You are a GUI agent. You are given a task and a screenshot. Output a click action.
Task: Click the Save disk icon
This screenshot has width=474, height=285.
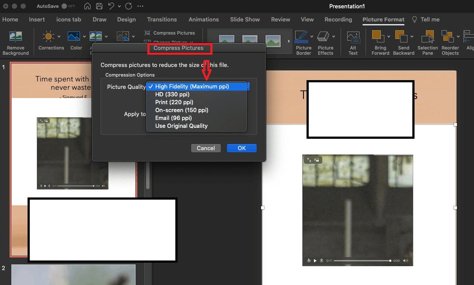coord(99,6)
